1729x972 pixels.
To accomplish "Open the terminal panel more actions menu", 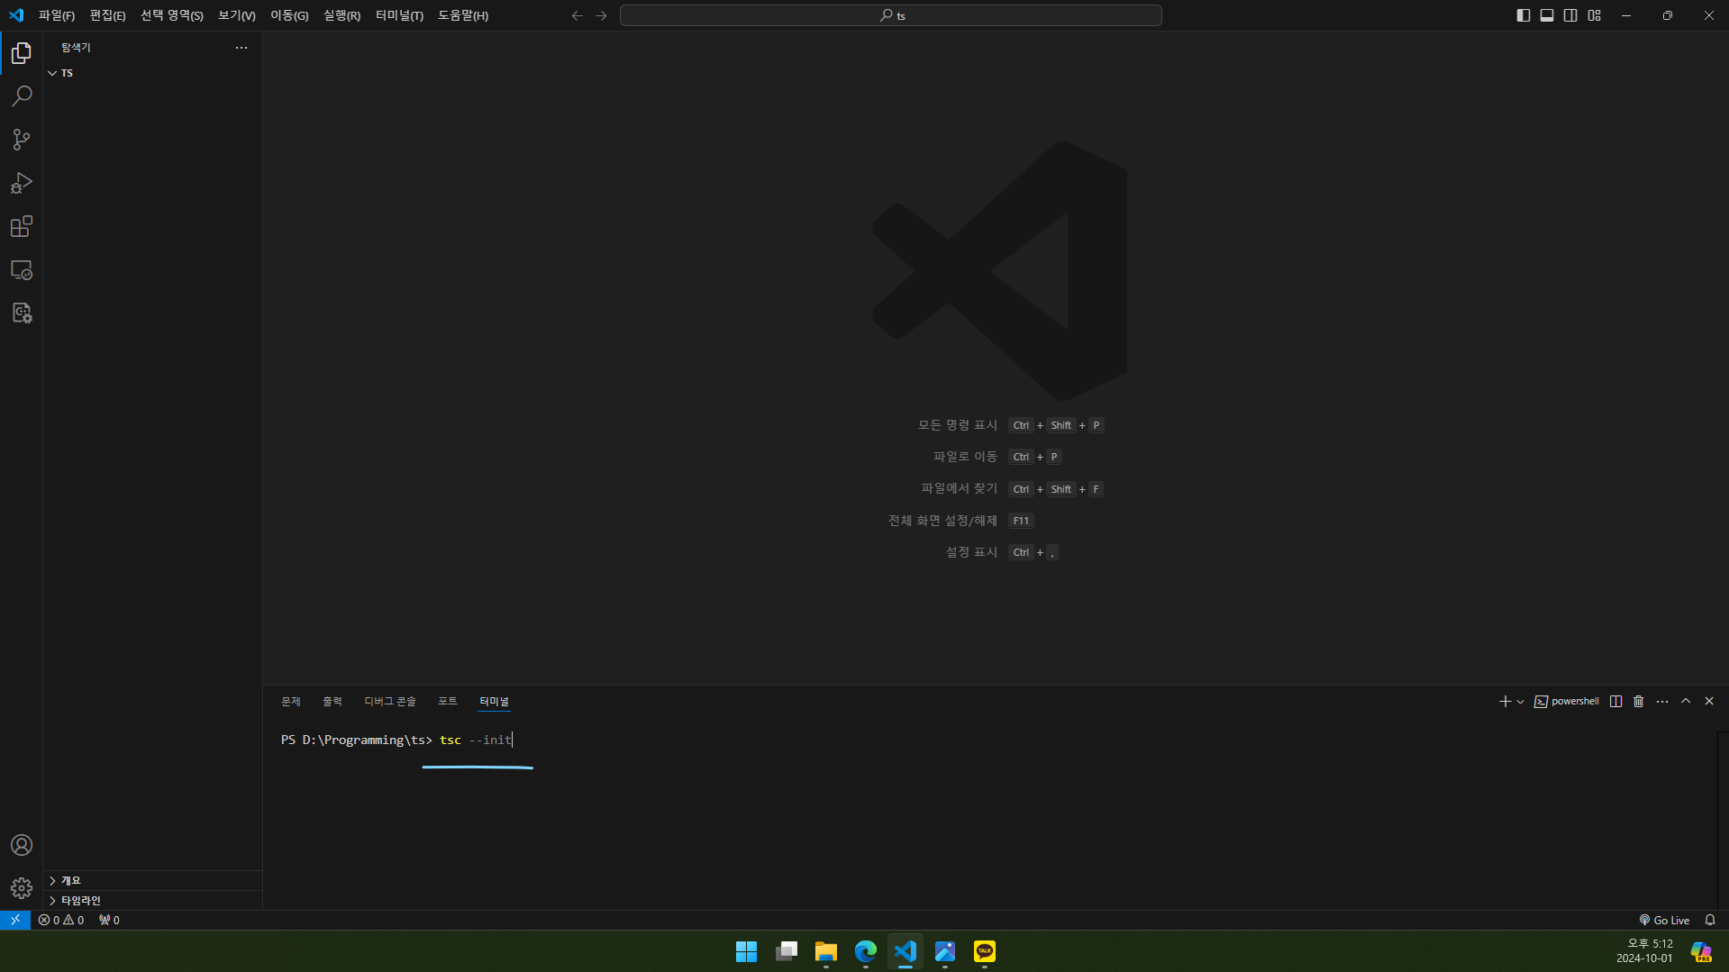I will point(1662,701).
